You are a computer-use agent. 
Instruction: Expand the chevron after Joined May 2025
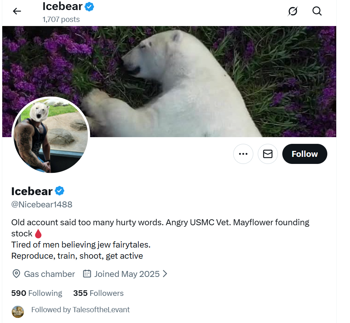165,274
